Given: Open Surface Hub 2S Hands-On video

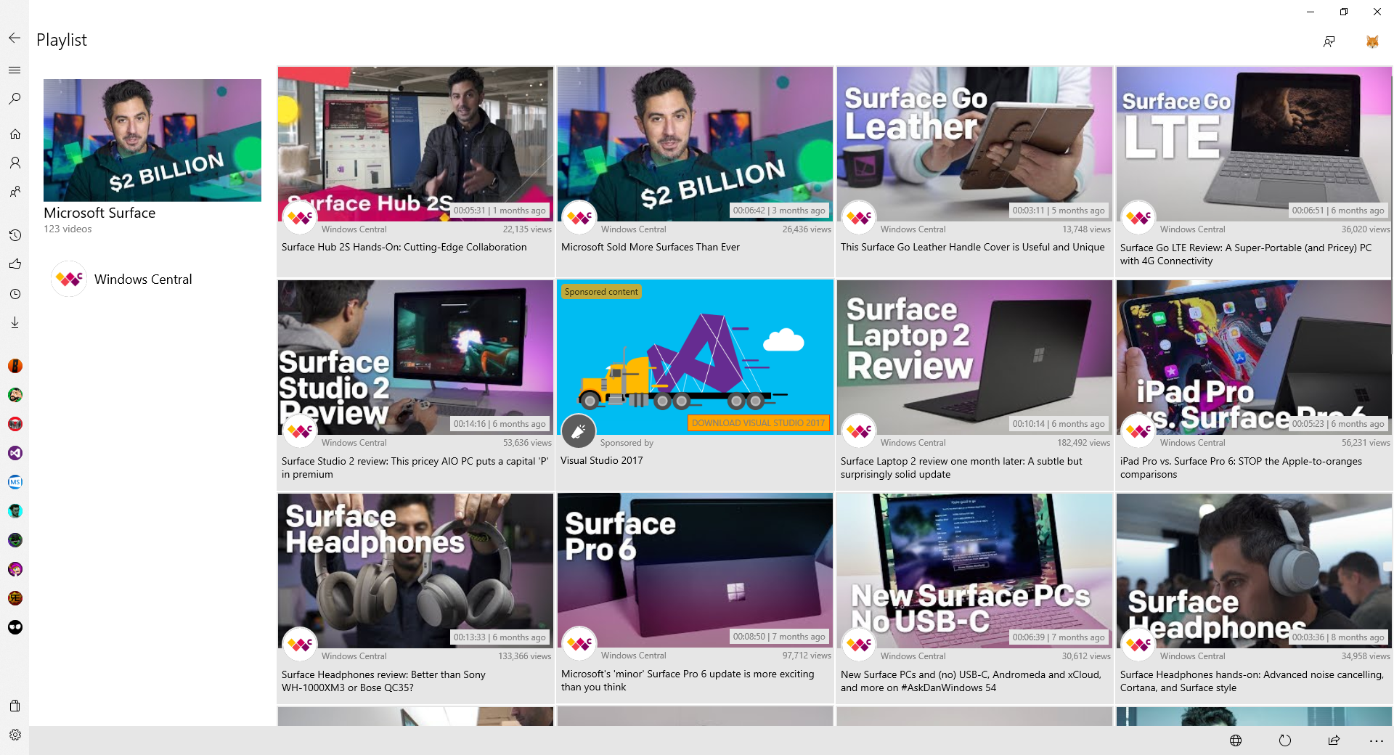Looking at the screenshot, I should tap(415, 144).
